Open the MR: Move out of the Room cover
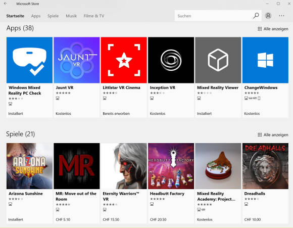The image size is (293, 228). (77, 166)
